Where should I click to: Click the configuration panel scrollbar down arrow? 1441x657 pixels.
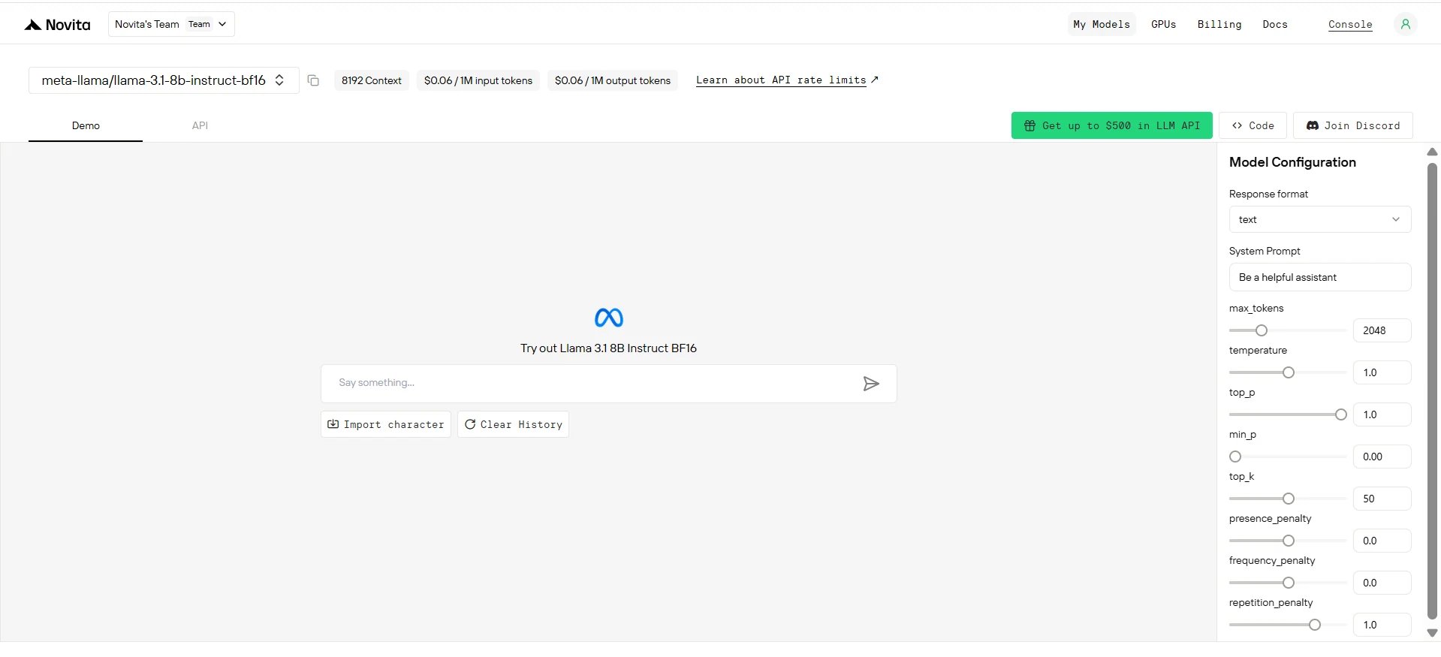coord(1432,633)
